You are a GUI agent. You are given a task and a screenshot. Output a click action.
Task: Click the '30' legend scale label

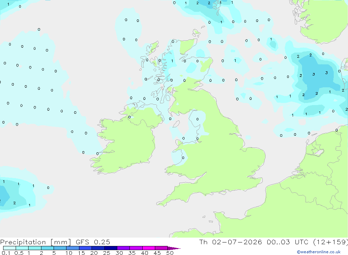(119, 253)
